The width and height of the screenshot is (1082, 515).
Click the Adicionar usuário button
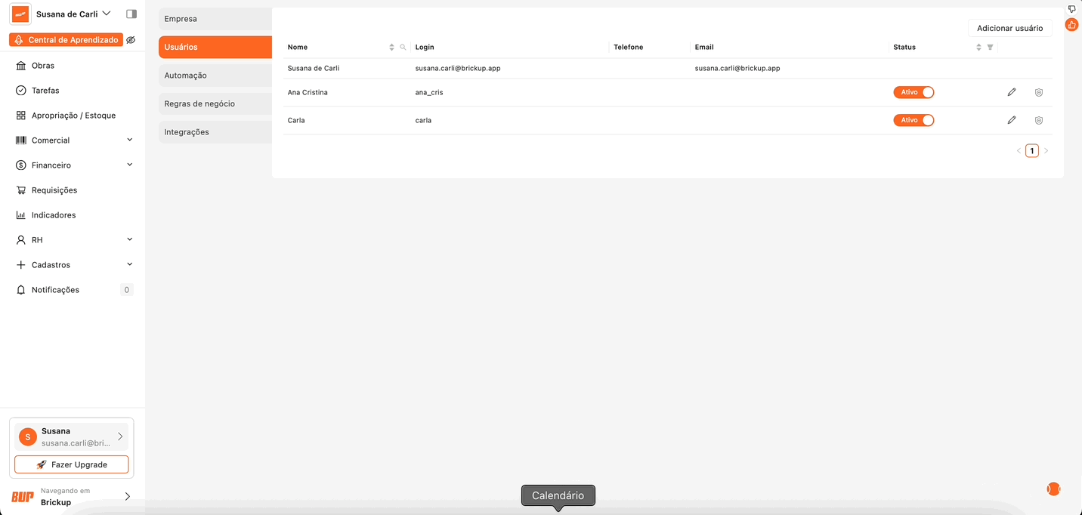pyautogui.click(x=1009, y=28)
